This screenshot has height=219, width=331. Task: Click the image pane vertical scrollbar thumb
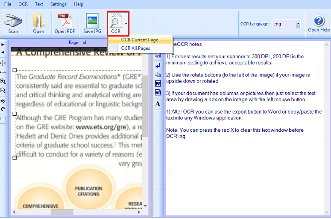[145, 106]
